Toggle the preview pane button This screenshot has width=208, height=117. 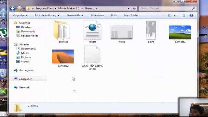click(x=183, y=16)
